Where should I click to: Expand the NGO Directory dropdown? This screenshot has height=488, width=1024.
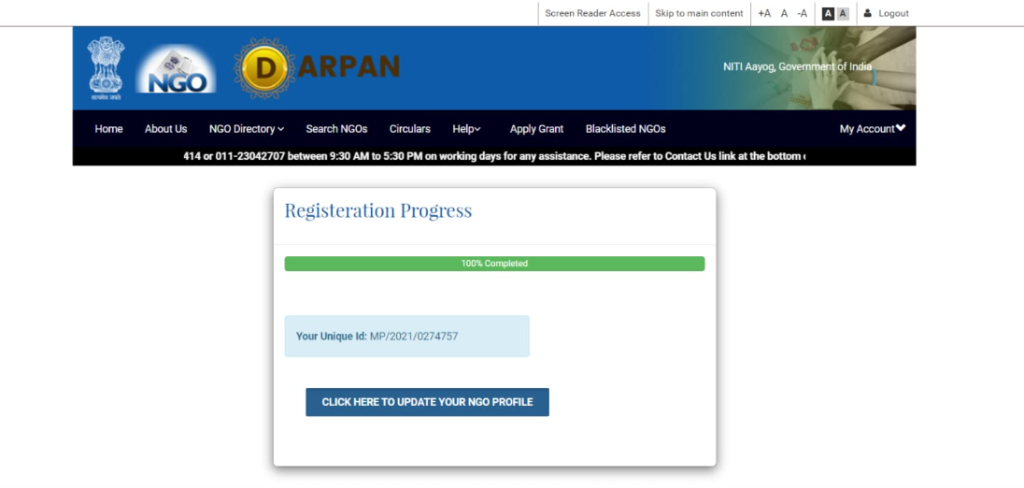pyautogui.click(x=246, y=129)
